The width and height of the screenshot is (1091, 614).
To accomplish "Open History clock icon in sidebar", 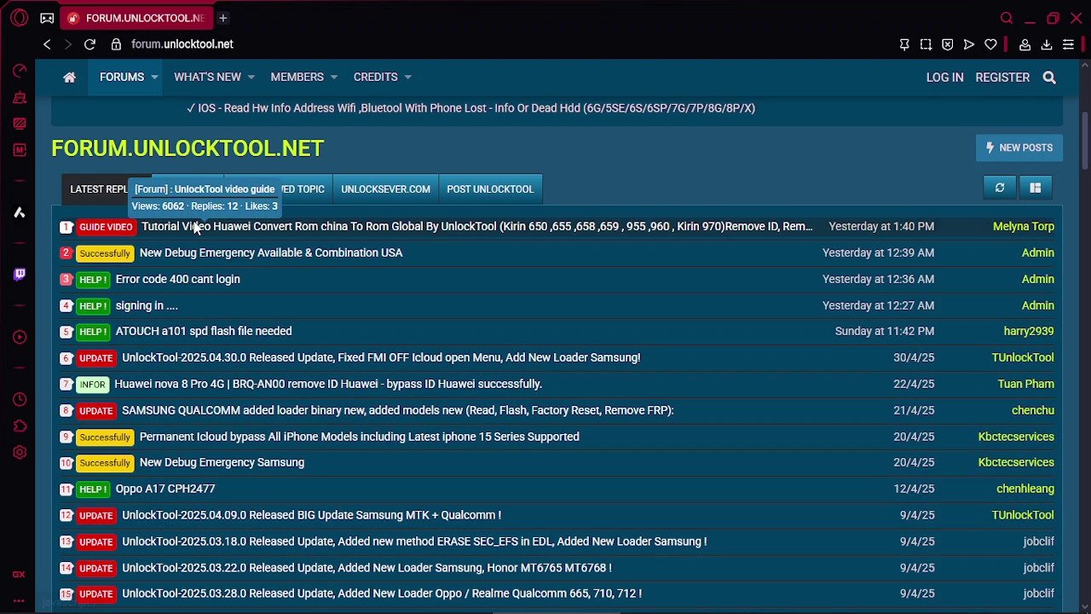I will [19, 399].
